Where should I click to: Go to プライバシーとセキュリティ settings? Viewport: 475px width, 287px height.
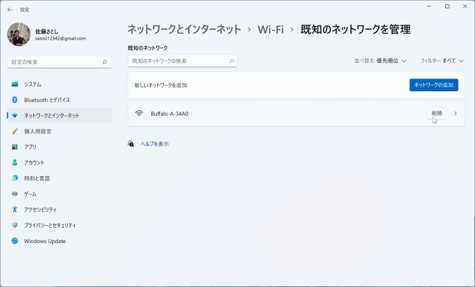coord(49,225)
